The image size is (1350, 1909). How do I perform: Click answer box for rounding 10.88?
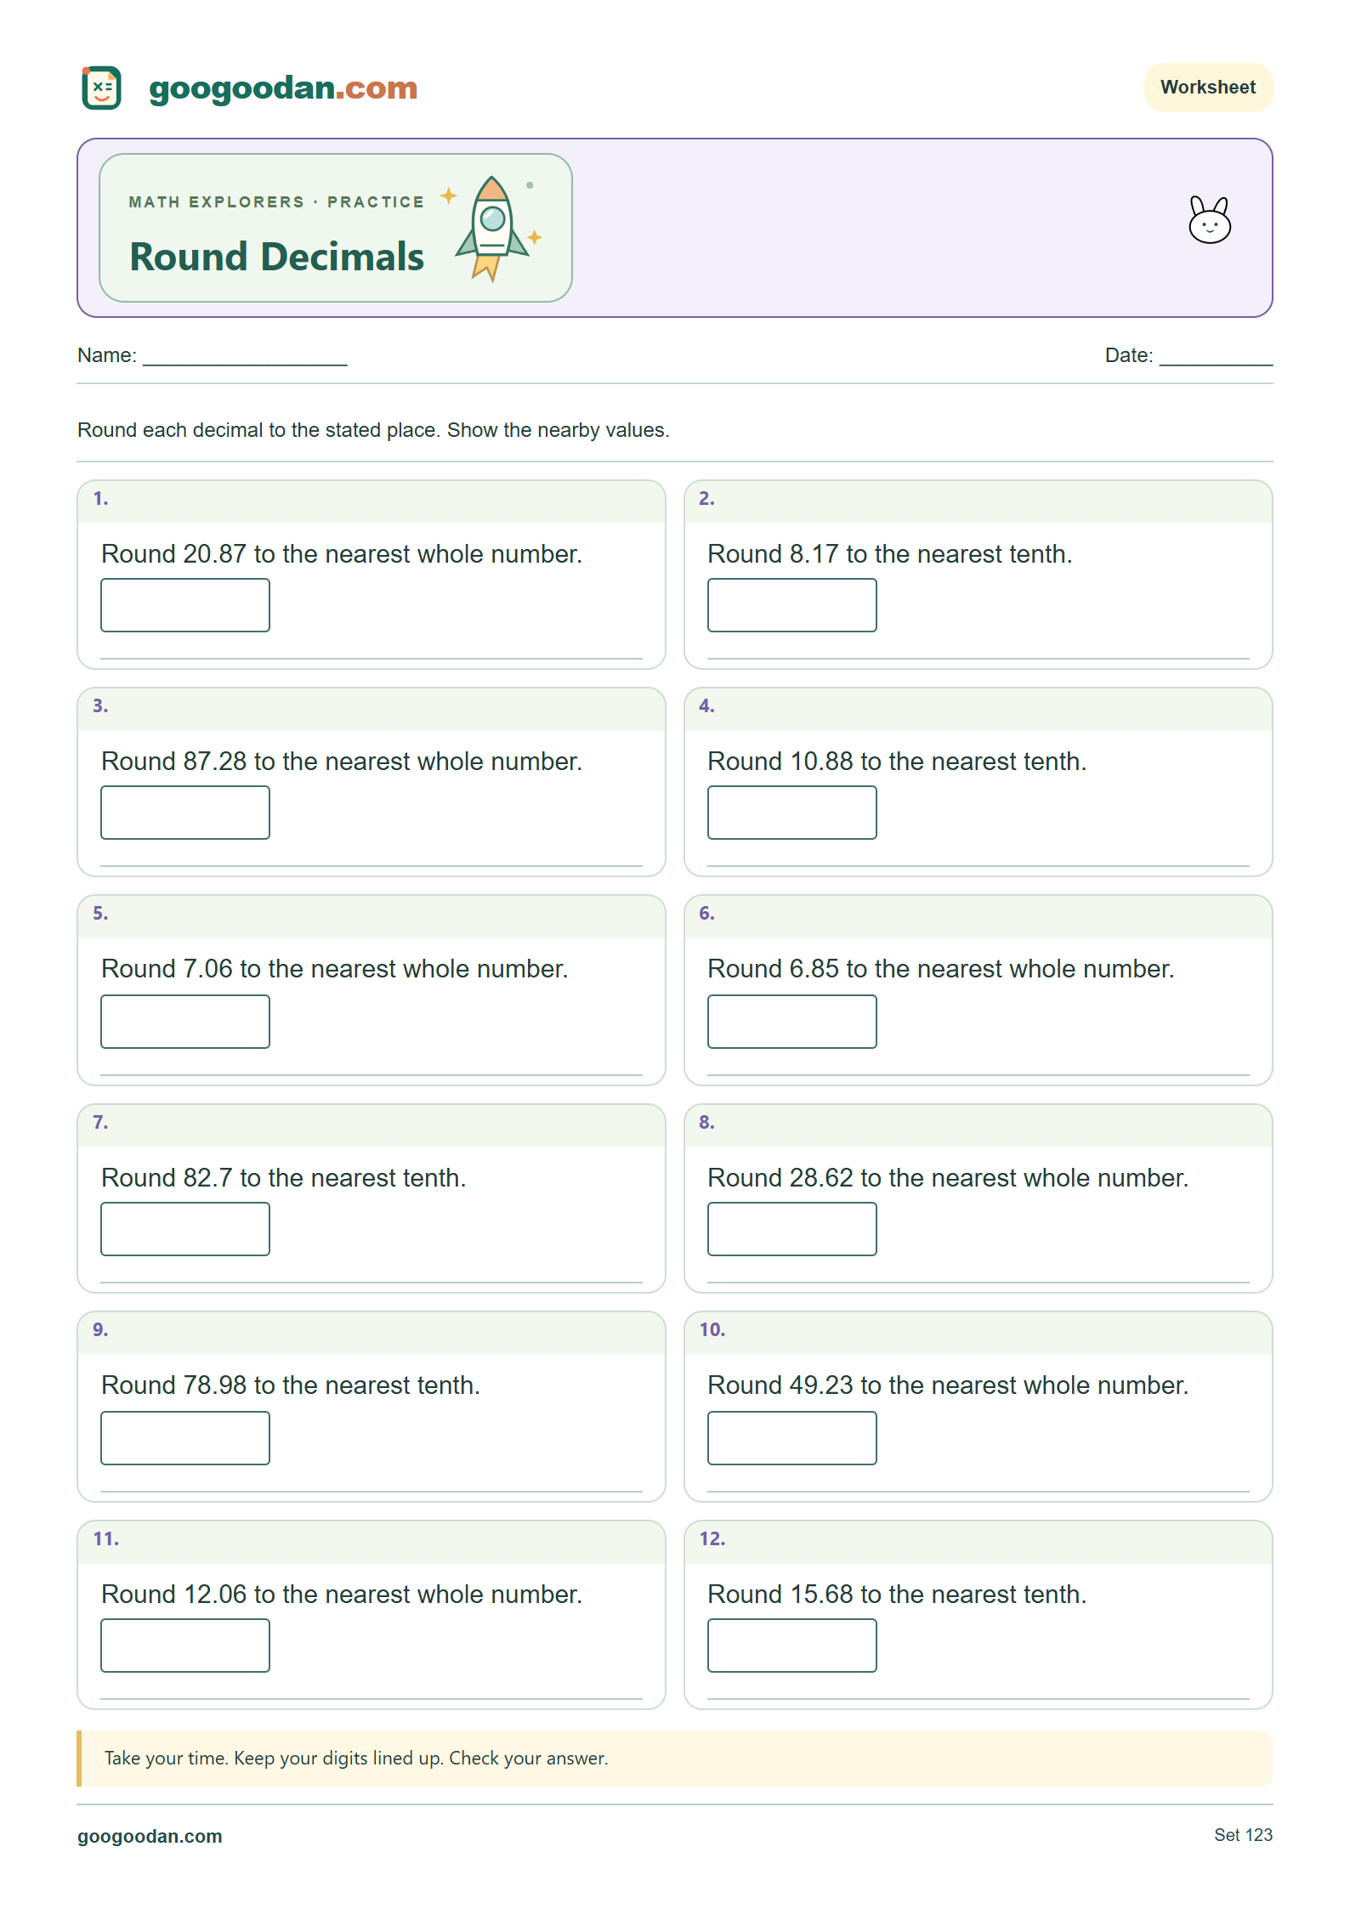[791, 813]
